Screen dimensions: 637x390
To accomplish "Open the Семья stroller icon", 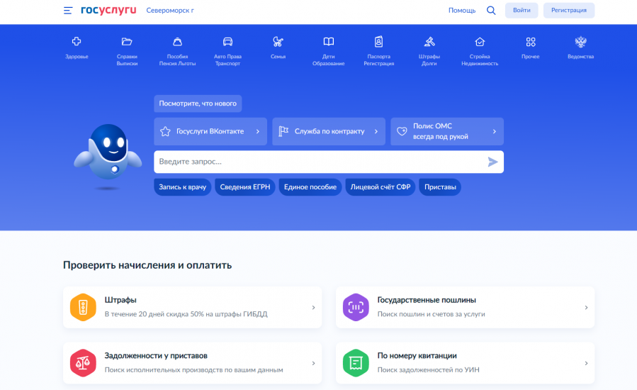I will (x=278, y=41).
